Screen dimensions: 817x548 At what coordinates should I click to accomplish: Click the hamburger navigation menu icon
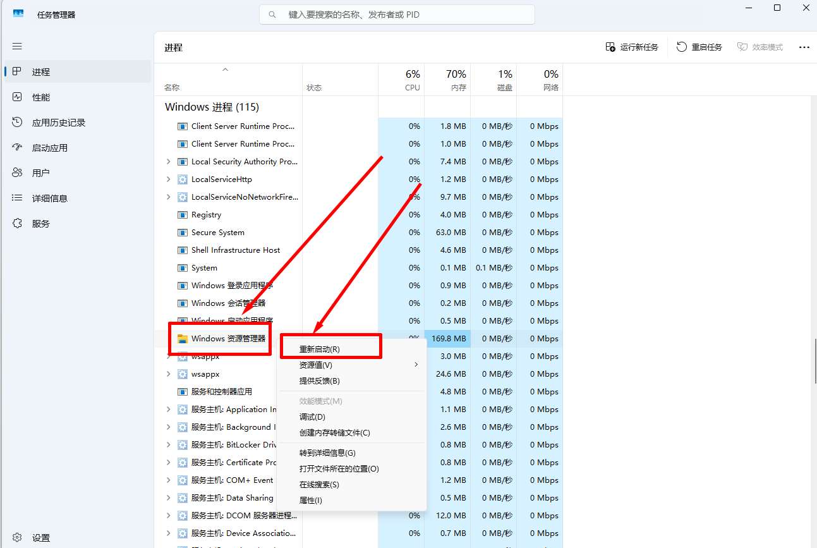click(17, 46)
